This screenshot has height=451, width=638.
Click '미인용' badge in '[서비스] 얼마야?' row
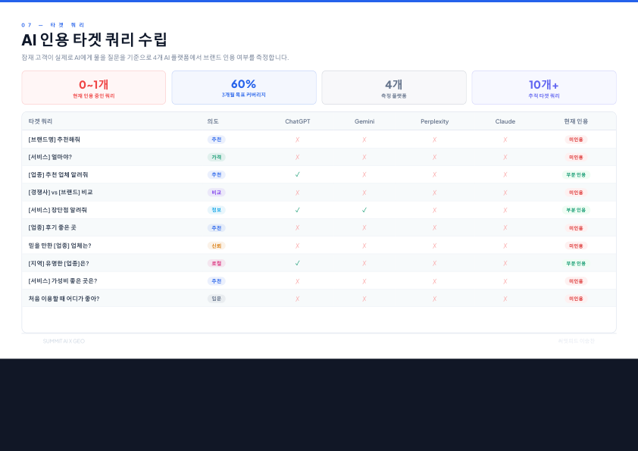576,157
